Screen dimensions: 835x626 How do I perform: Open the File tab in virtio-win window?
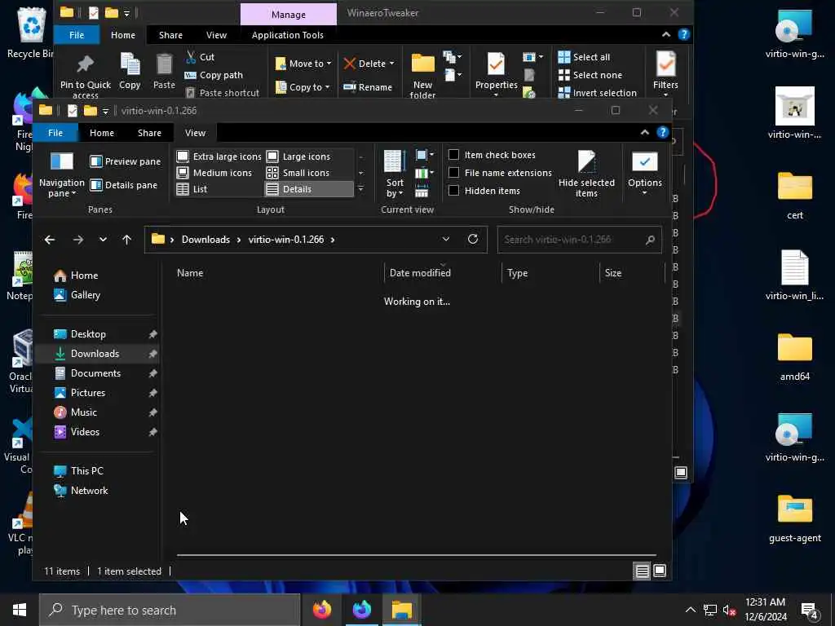tap(55, 133)
